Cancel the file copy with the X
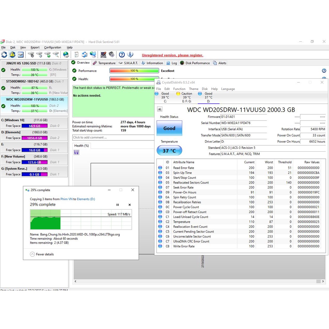The width and height of the screenshot is (329, 329). (x=129, y=205)
